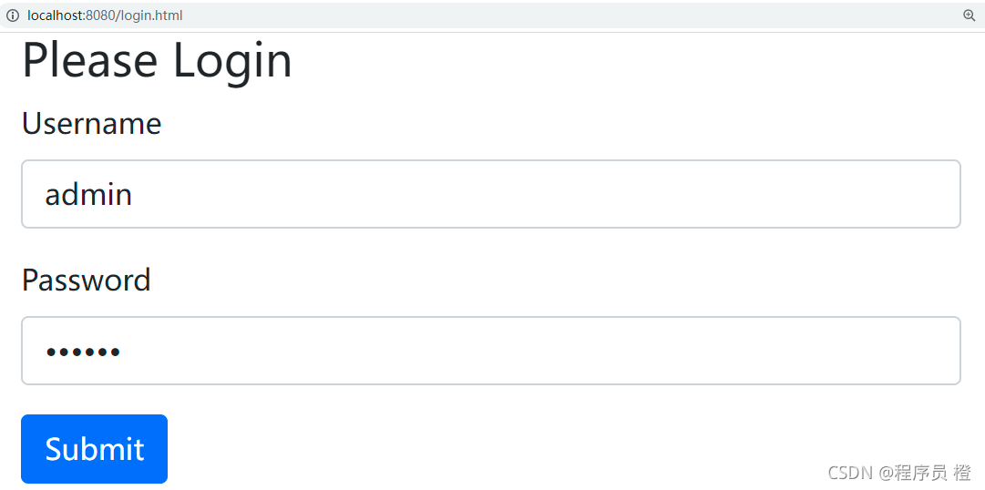Click the word Login in the heading

[232, 62]
